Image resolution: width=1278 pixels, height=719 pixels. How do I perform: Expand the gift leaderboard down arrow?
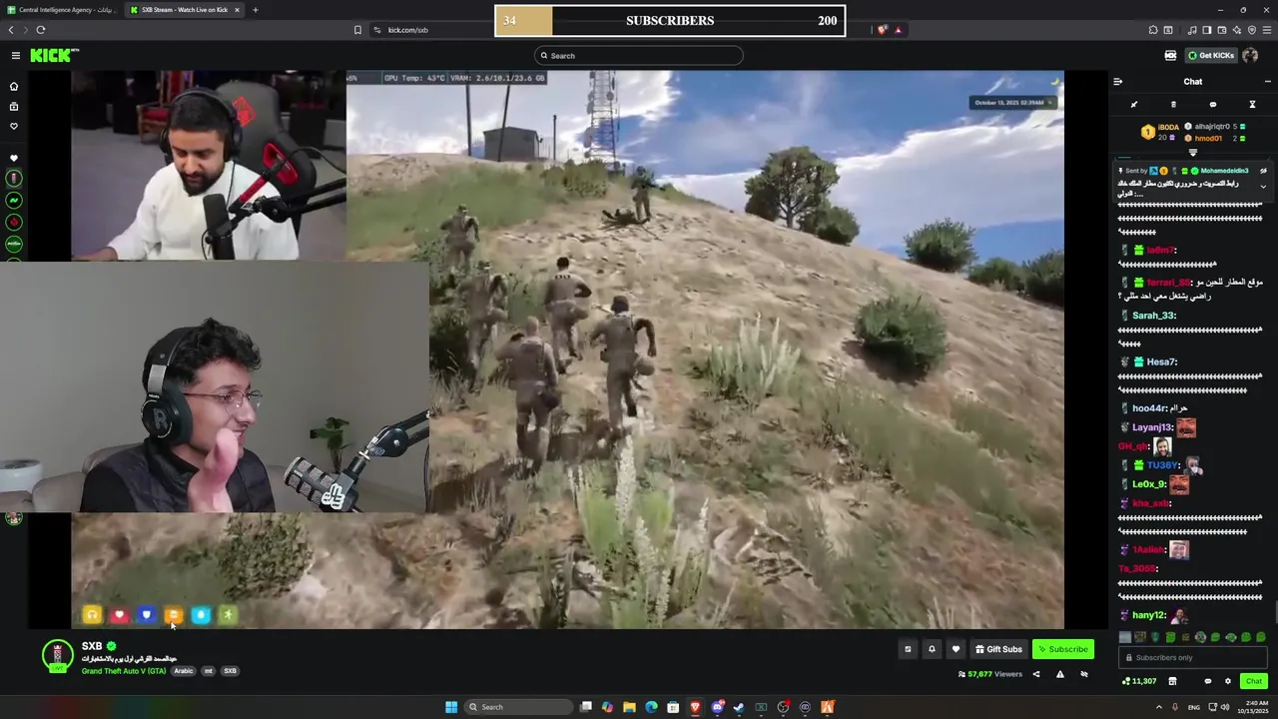tap(1192, 153)
